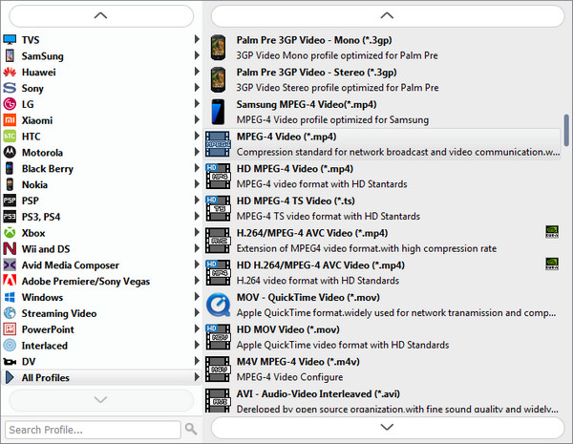Select HD MPEG-4 Video (*.mp4) profile
The width and height of the screenshot is (573, 444).
pos(382,176)
